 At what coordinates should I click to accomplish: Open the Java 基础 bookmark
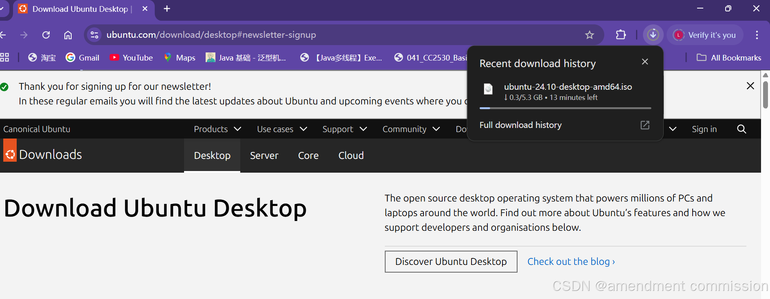pyautogui.click(x=246, y=58)
